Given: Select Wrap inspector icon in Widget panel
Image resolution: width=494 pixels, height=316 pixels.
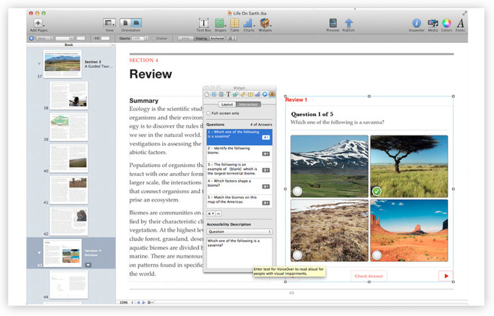Looking at the screenshot, I should point(221,94).
